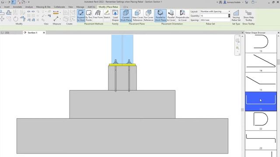Click the Close Inactive Views icon

pos(19,2)
